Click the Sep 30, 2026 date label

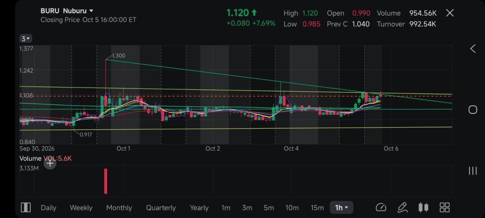(x=37, y=148)
